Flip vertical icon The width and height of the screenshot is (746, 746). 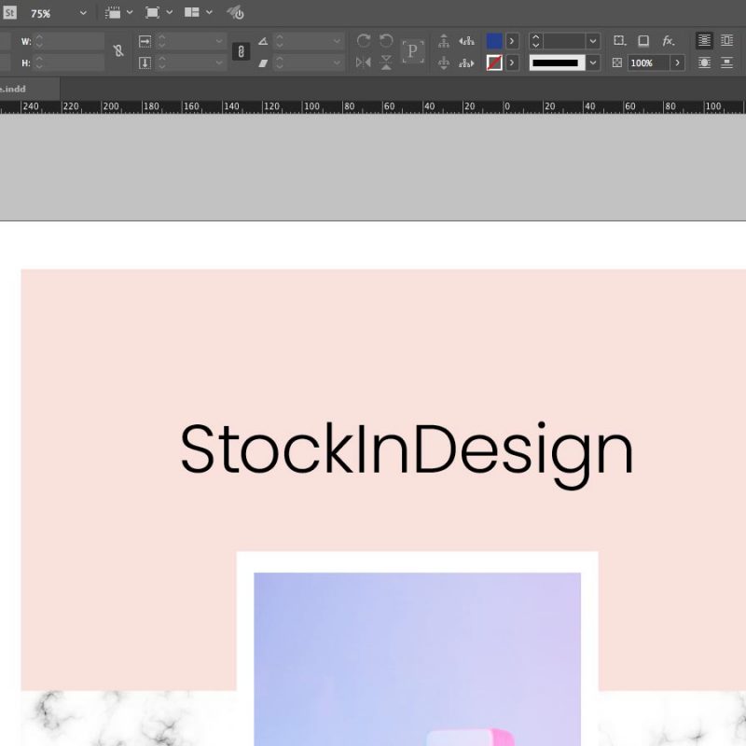point(386,62)
